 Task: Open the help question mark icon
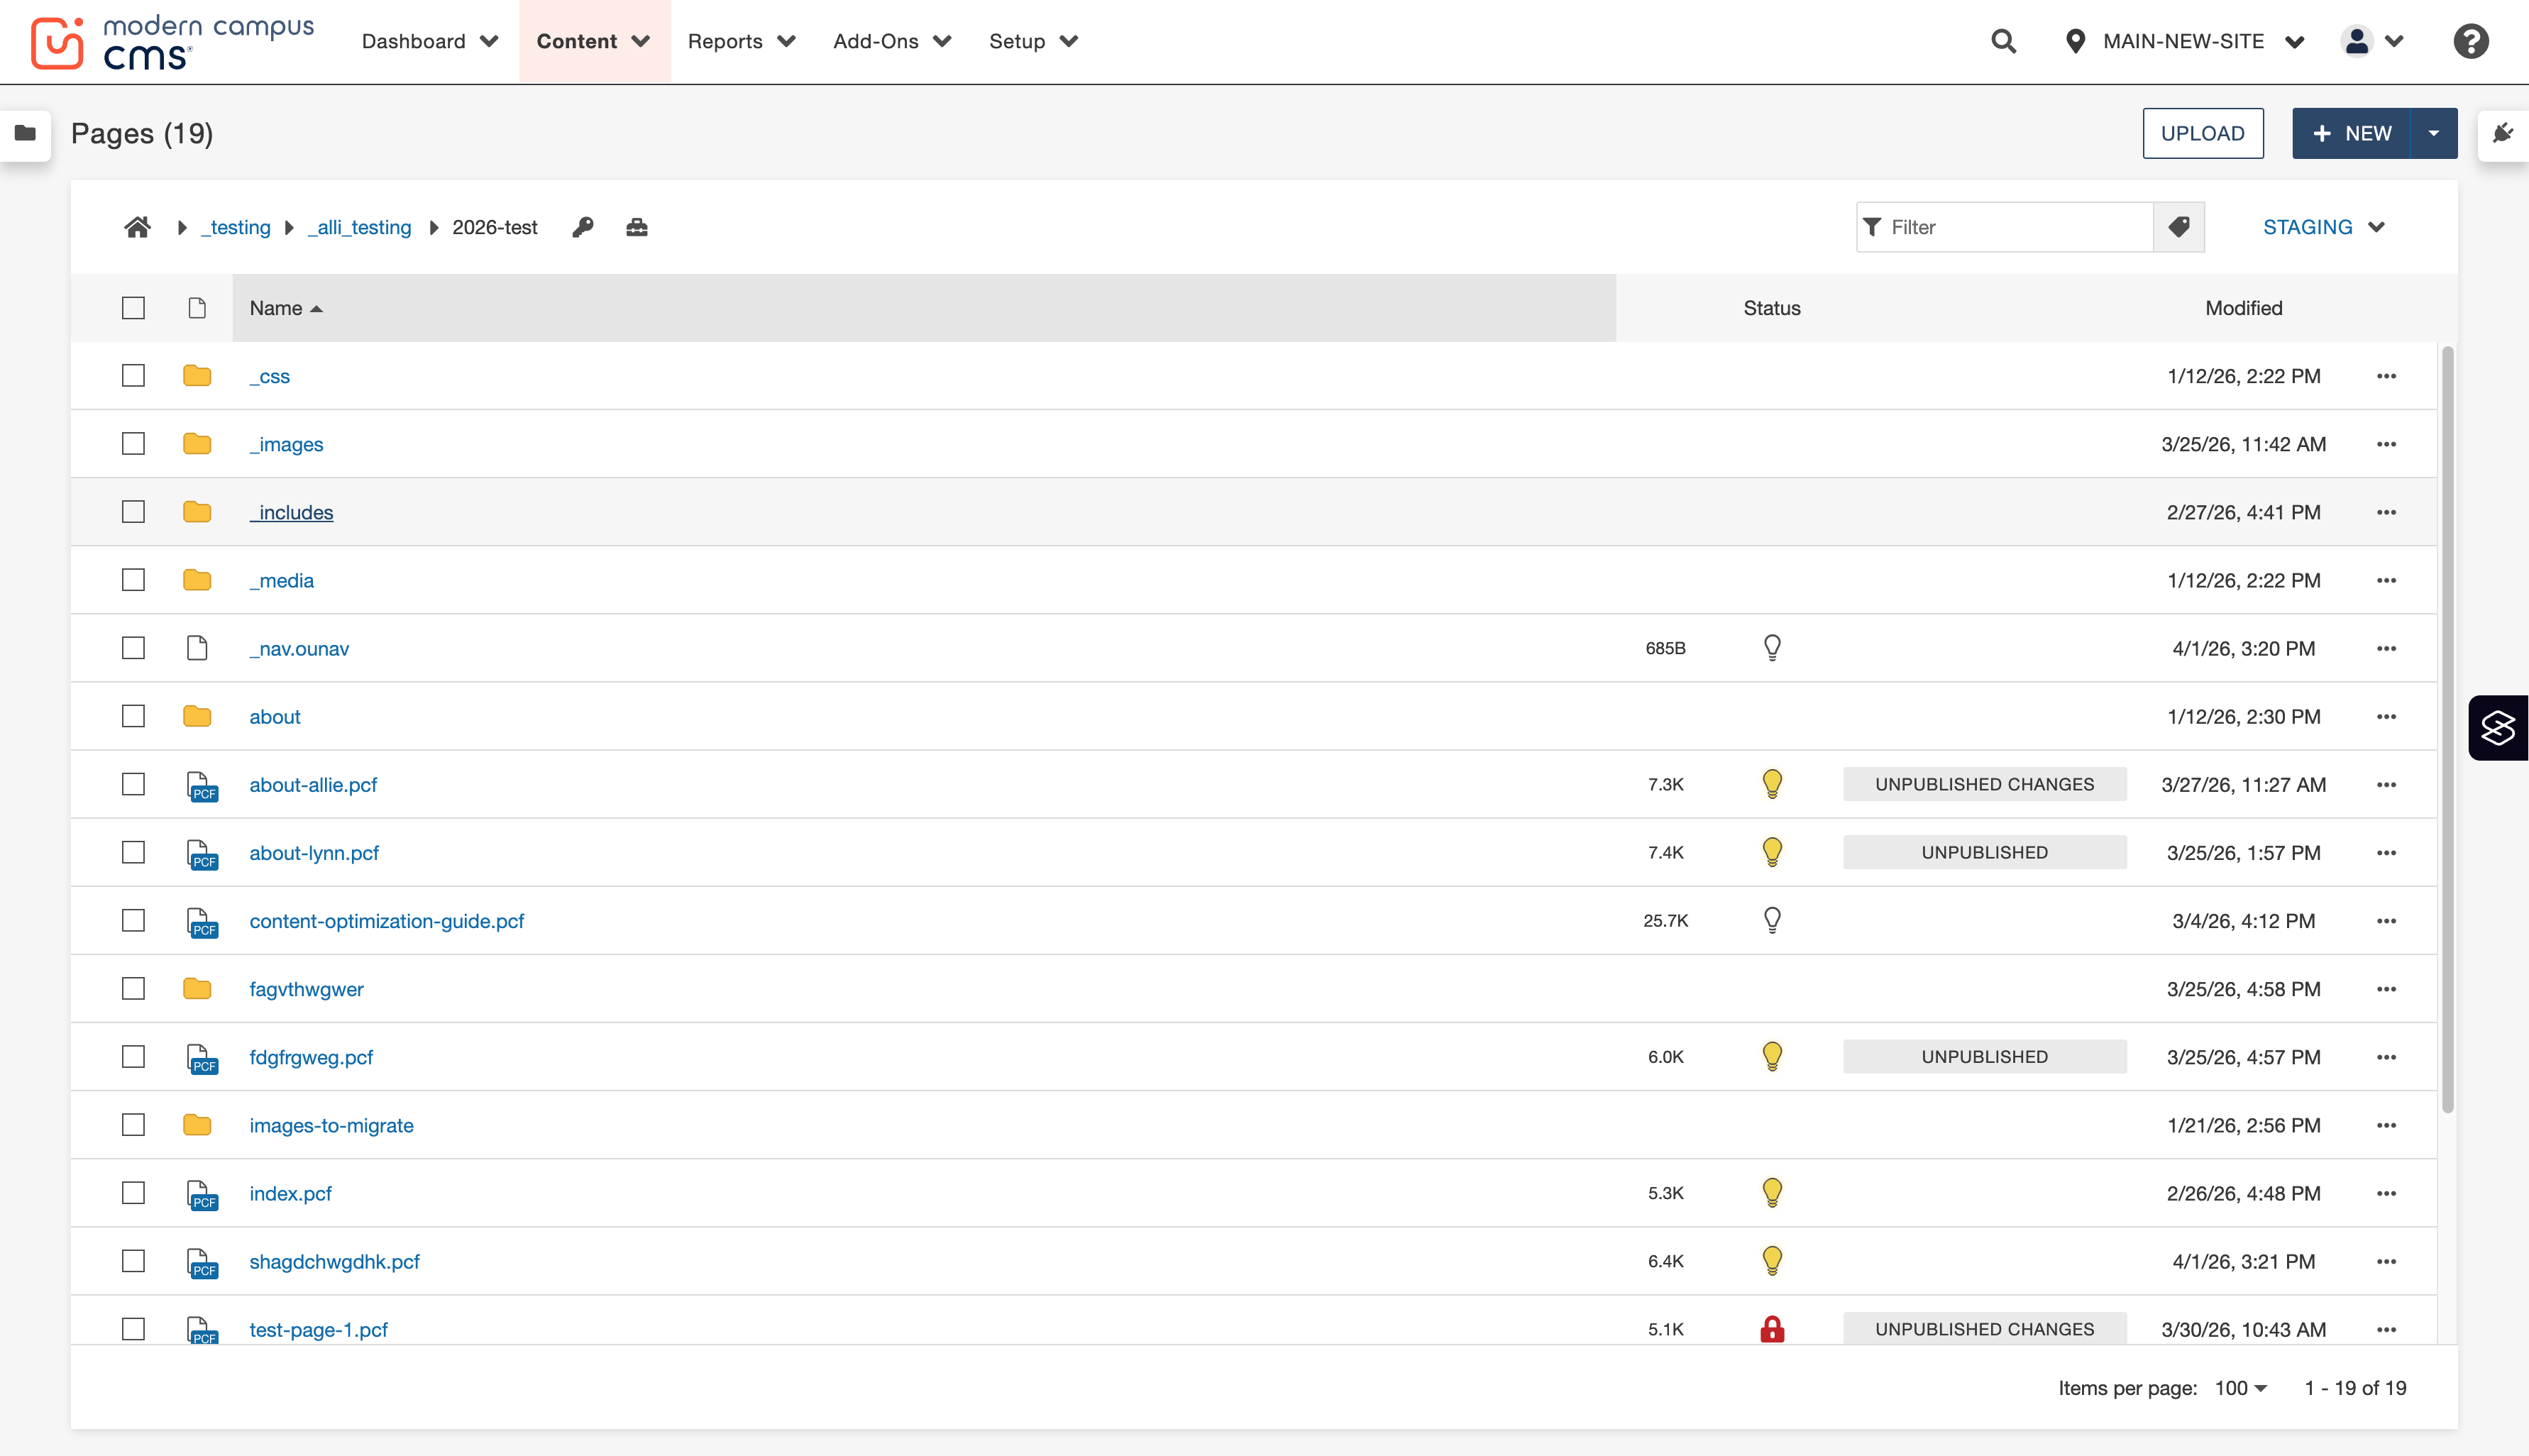coord(2470,41)
